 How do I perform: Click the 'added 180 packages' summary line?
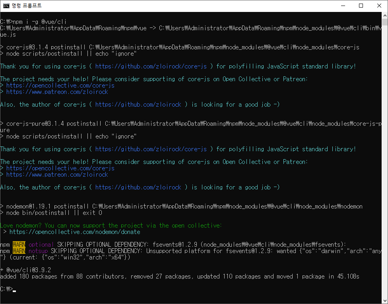point(180,276)
